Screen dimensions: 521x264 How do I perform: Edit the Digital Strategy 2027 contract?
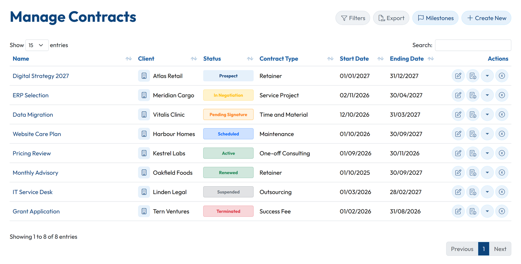(x=458, y=76)
